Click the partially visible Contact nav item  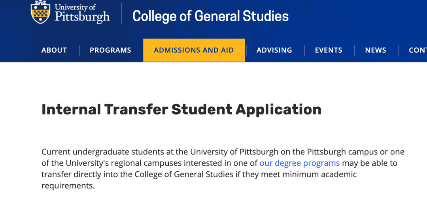[418, 50]
